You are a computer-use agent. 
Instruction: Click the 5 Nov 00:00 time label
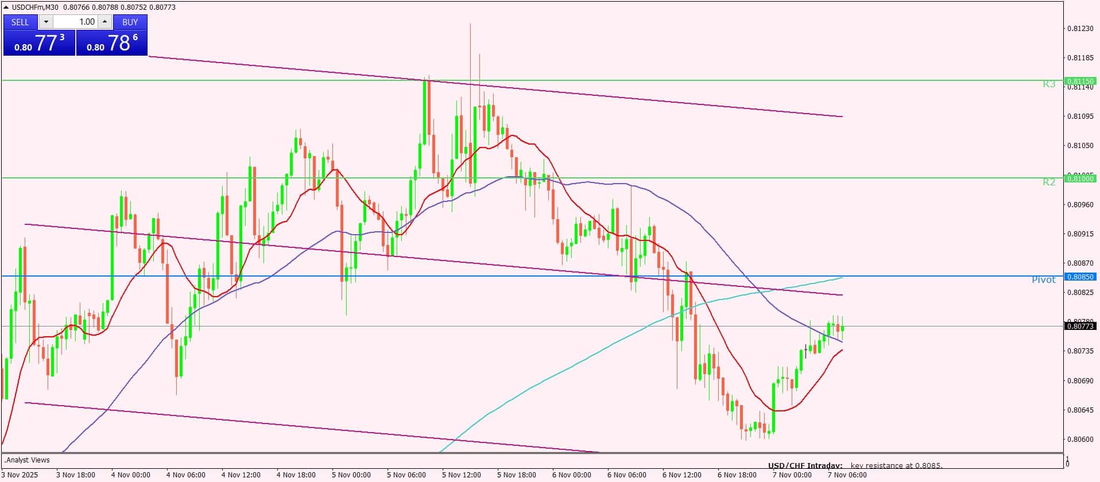point(351,475)
